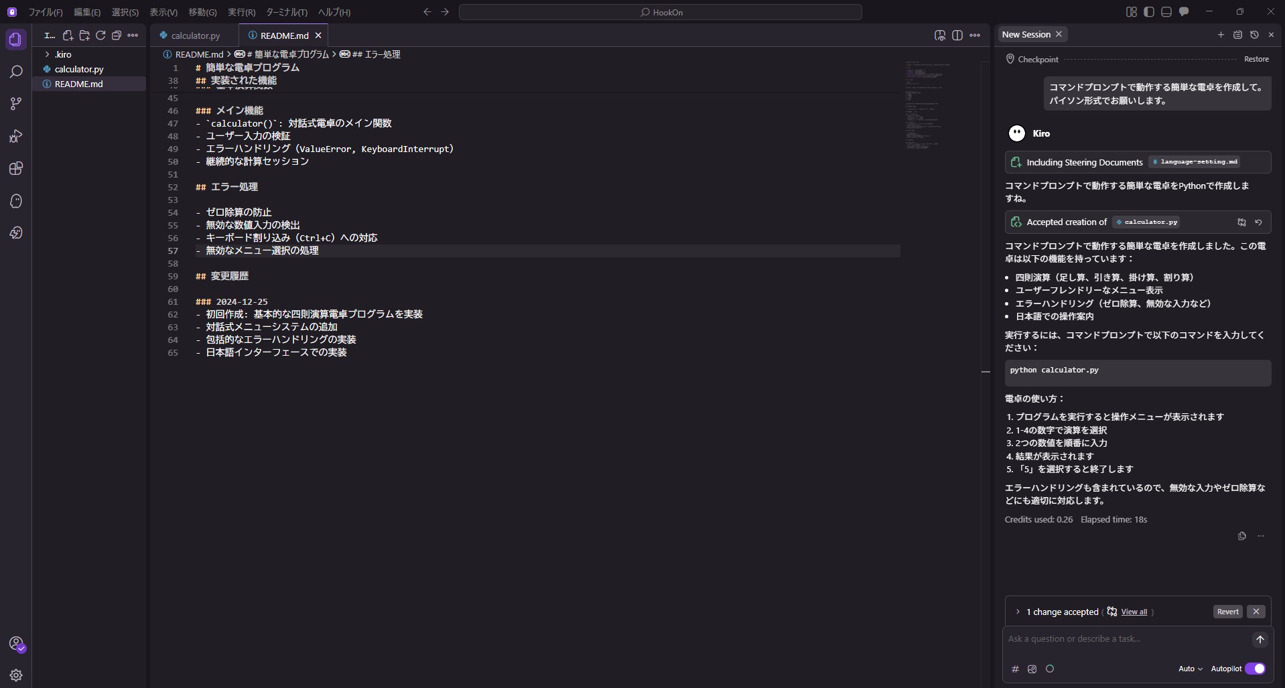Image resolution: width=1285 pixels, height=688 pixels.
Task: Open the ターミナル(T) menu
Action: click(x=286, y=12)
